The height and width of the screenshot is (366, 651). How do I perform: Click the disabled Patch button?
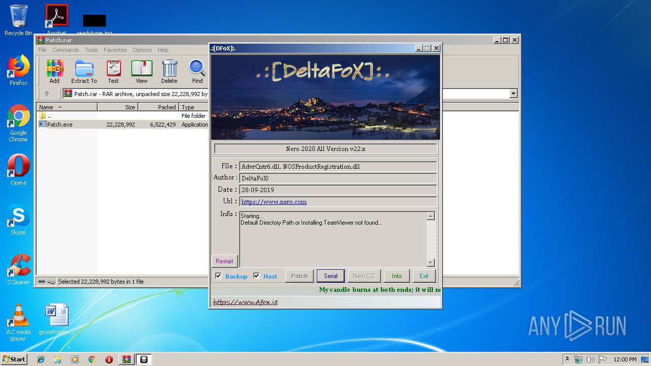[299, 276]
